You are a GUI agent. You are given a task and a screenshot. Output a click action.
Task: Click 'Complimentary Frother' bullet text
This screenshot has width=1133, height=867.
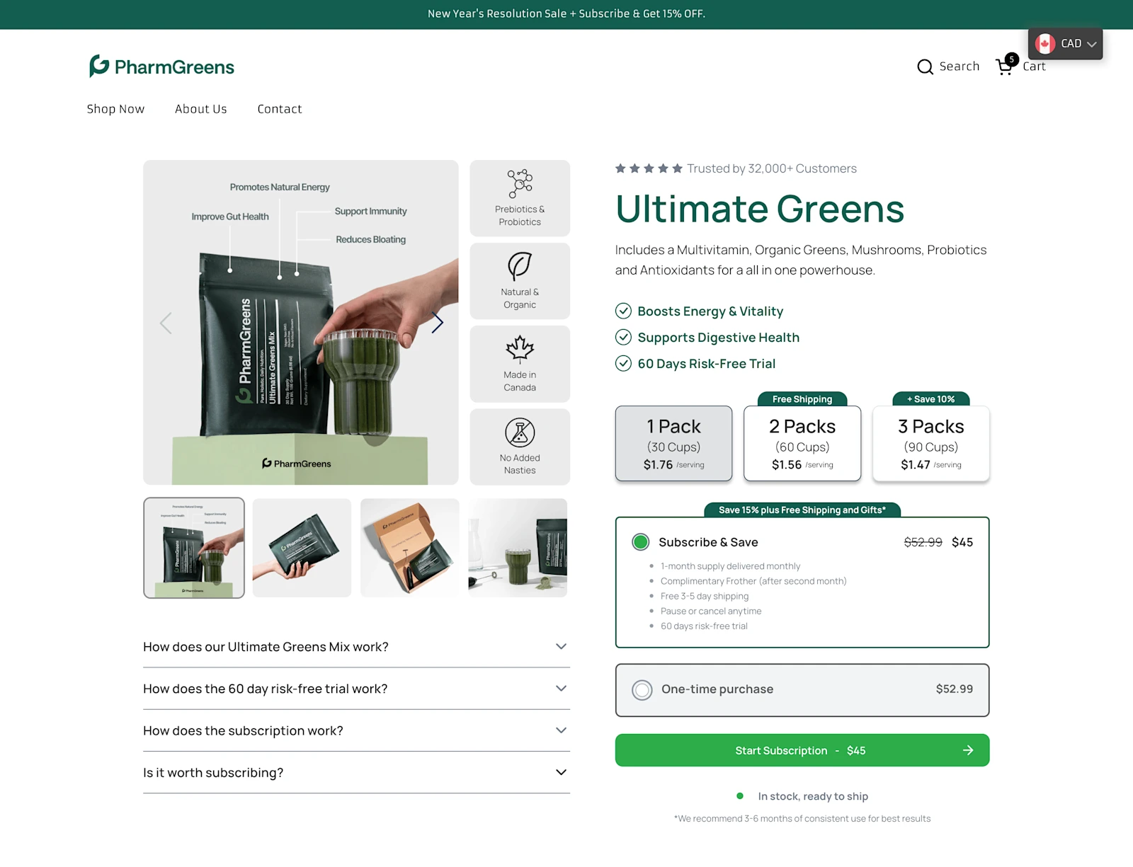[753, 581]
